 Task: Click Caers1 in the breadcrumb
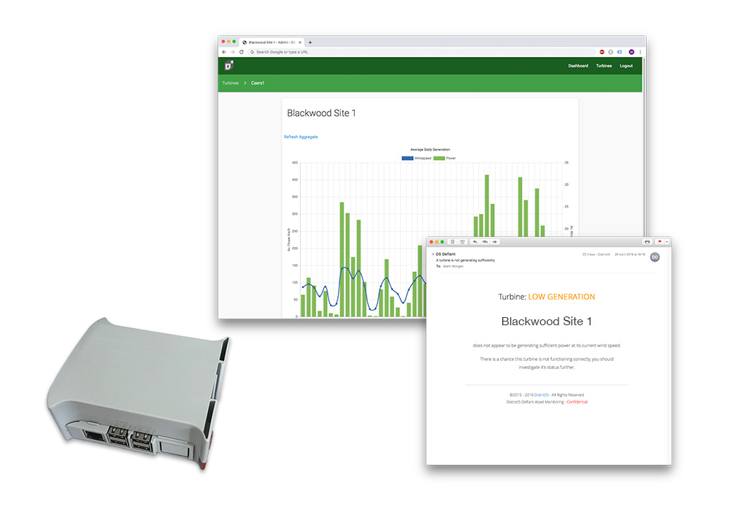click(x=258, y=83)
